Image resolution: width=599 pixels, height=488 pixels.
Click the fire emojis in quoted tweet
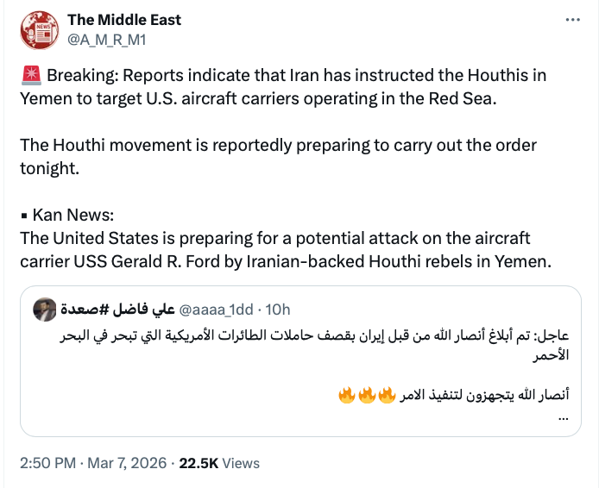pyautogui.click(x=365, y=396)
